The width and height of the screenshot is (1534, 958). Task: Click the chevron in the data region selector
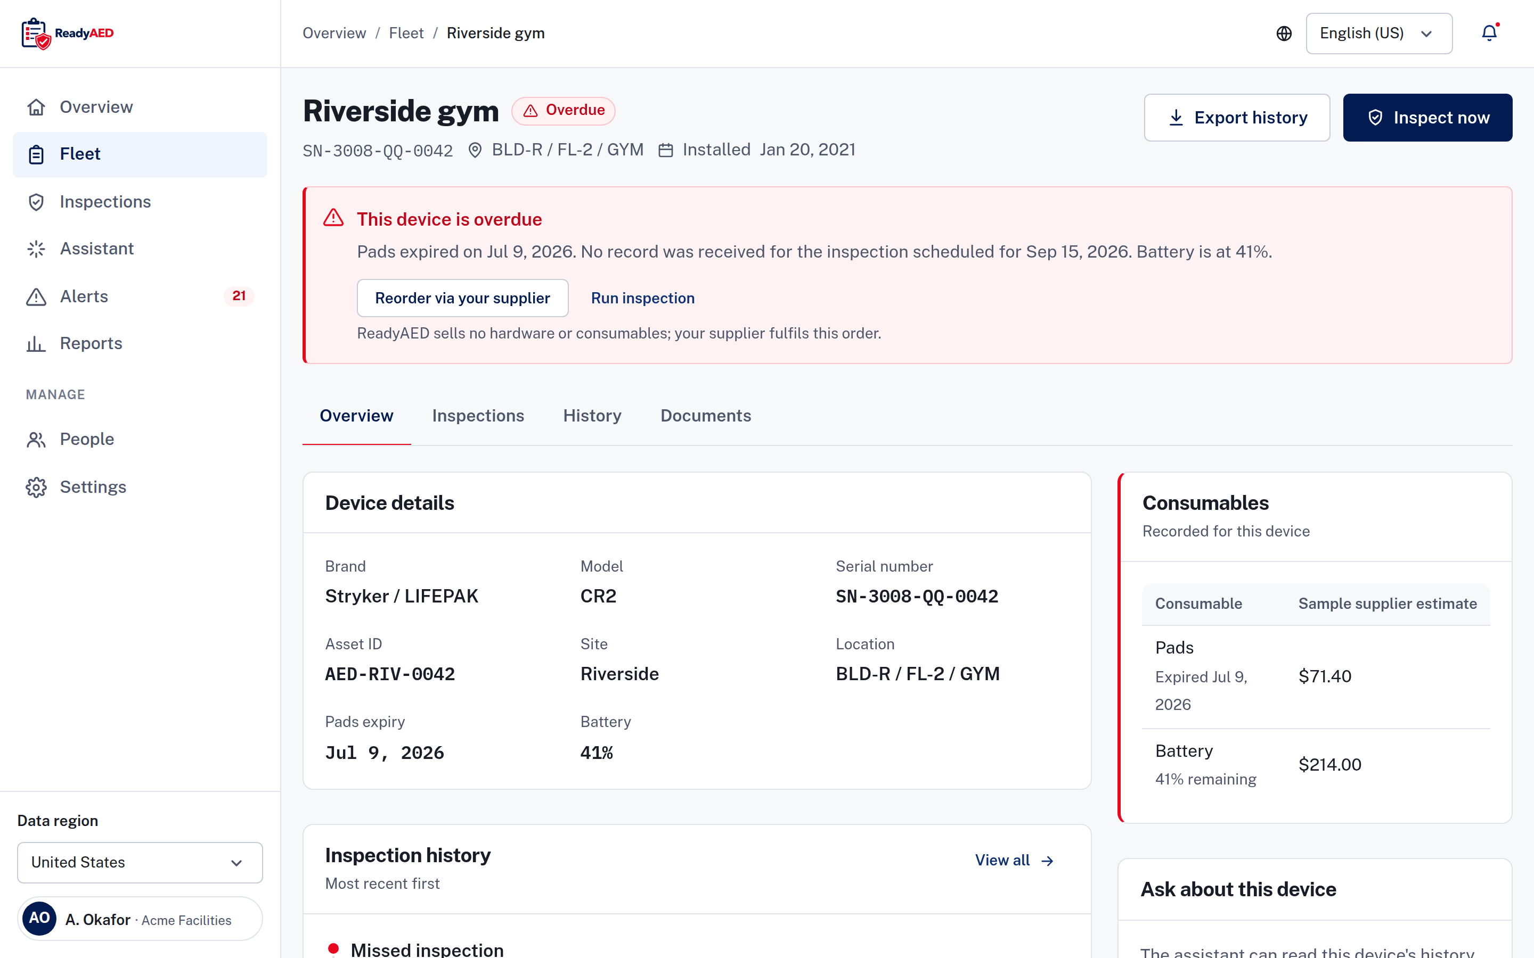pyautogui.click(x=236, y=863)
